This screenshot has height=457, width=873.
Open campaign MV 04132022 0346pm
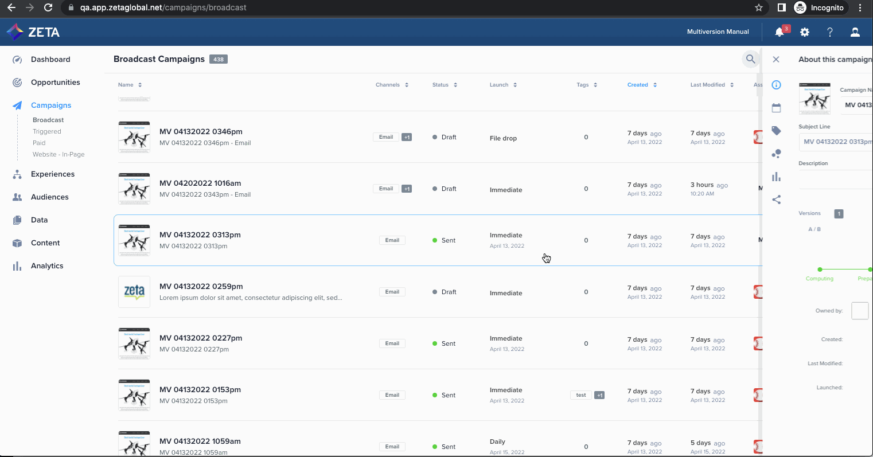click(200, 131)
